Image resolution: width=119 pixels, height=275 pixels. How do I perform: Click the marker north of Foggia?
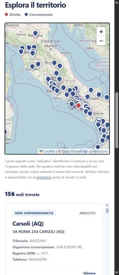pyautogui.click(x=91, y=90)
